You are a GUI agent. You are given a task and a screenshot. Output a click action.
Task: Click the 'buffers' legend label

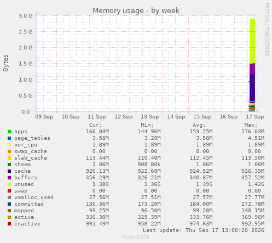click(x=26, y=178)
